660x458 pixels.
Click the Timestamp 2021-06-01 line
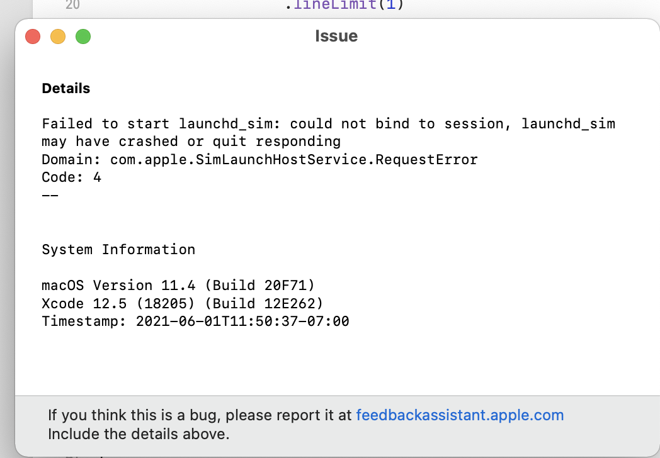click(195, 321)
